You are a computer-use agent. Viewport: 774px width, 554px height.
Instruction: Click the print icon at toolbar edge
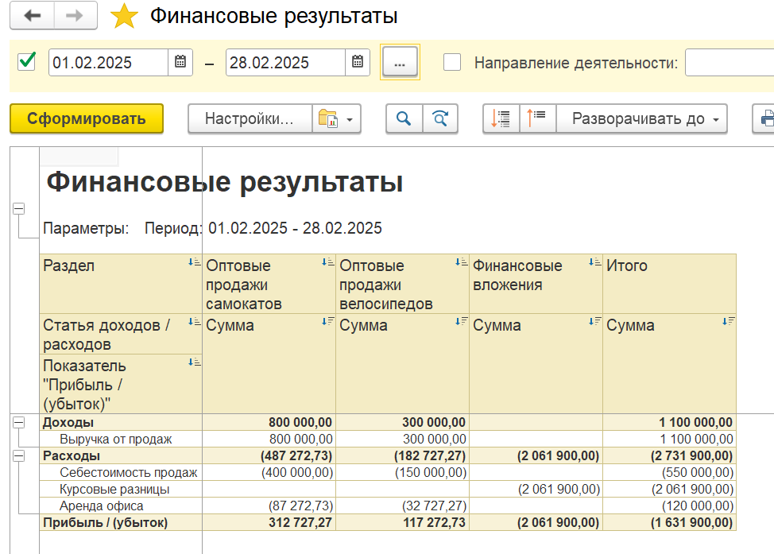pos(765,118)
